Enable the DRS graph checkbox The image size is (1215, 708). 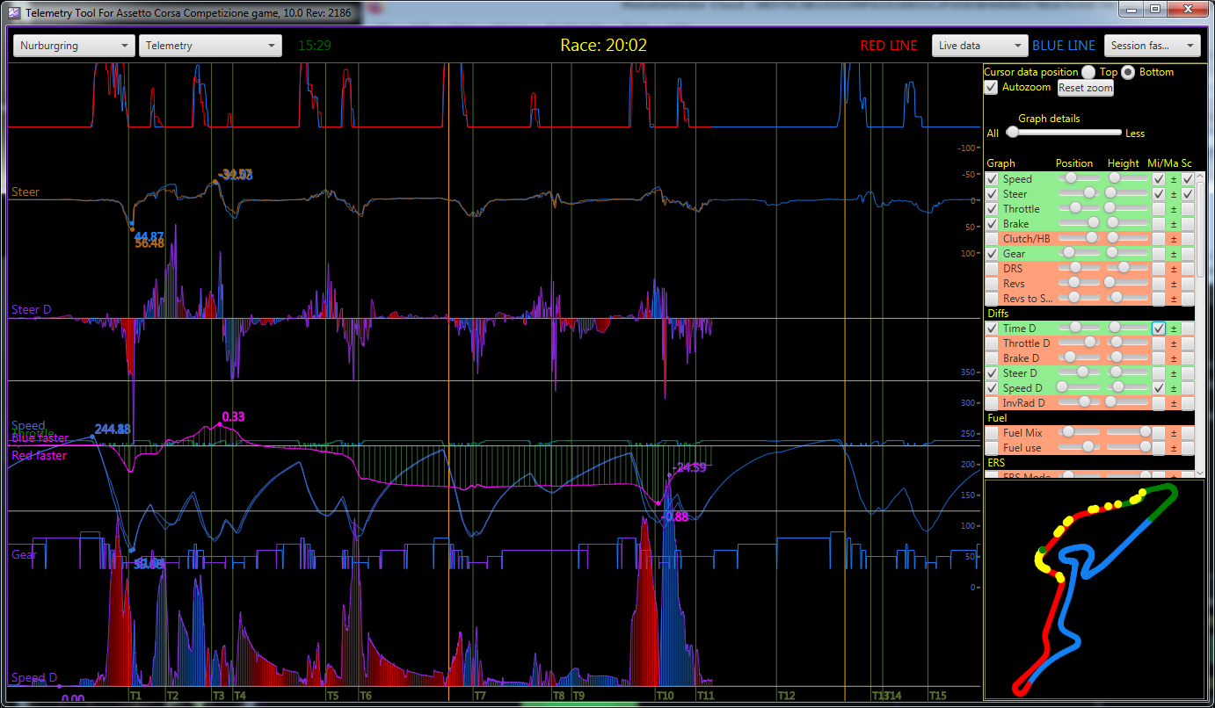pyautogui.click(x=992, y=268)
